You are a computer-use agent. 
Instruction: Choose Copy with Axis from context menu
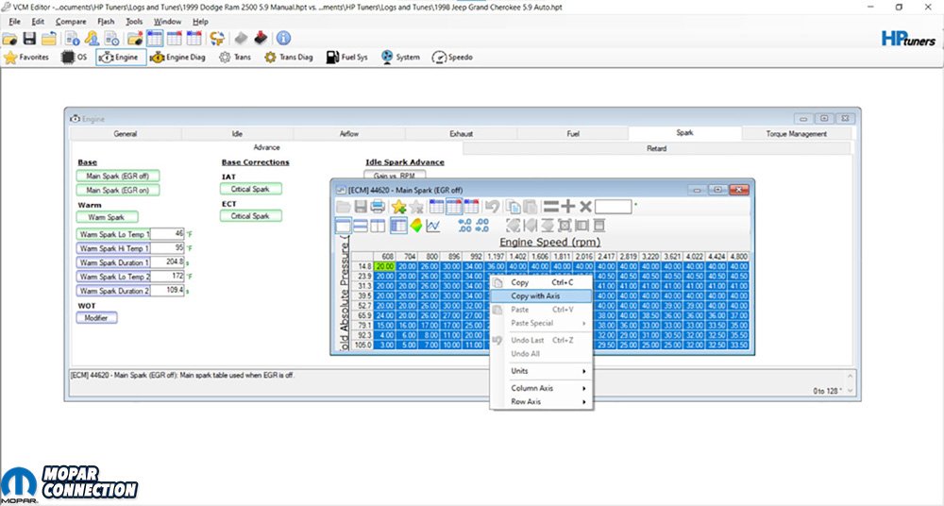[x=534, y=295]
